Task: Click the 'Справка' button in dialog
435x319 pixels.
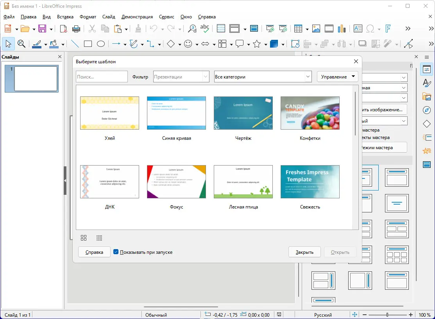Action: tap(94, 252)
